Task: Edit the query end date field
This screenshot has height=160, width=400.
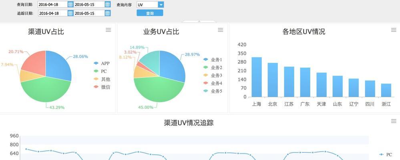Action: click(90, 4)
